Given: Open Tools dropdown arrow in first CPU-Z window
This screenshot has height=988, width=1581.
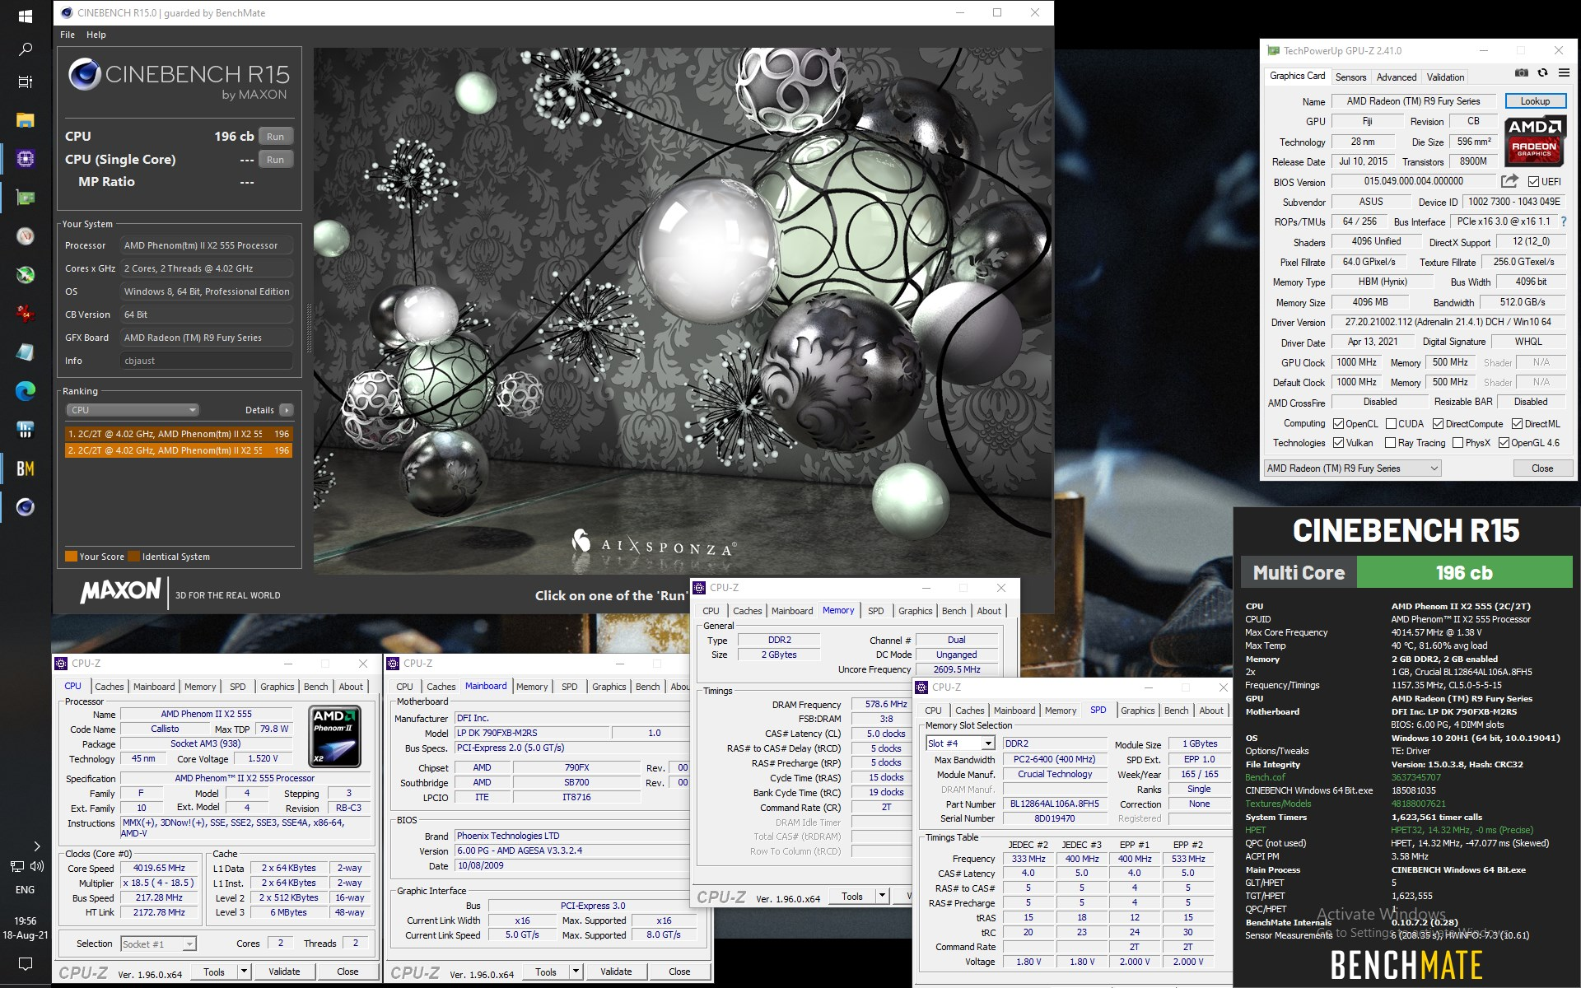Looking at the screenshot, I should [244, 972].
